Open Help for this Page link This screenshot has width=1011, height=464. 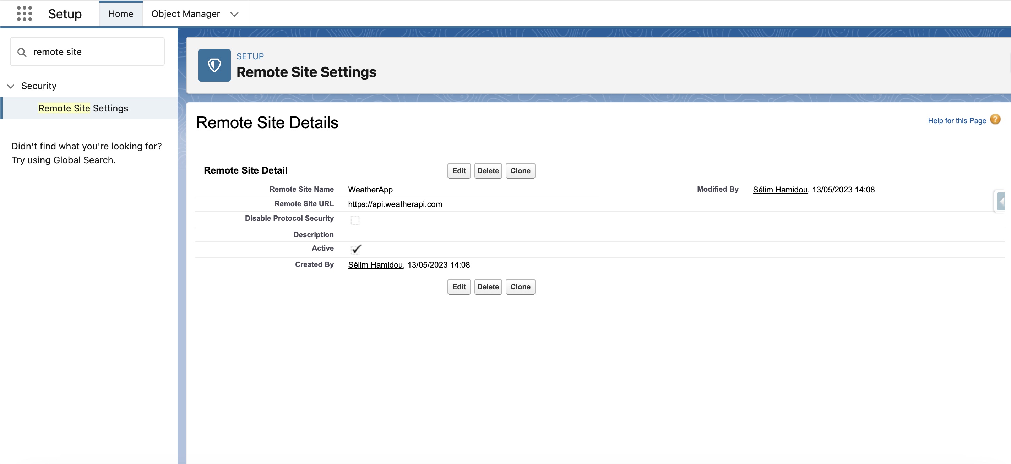point(957,121)
